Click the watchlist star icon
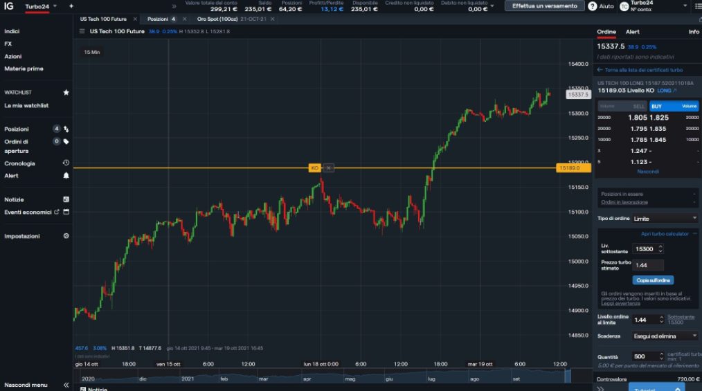Screen dimensions: 702x391 tap(66, 92)
